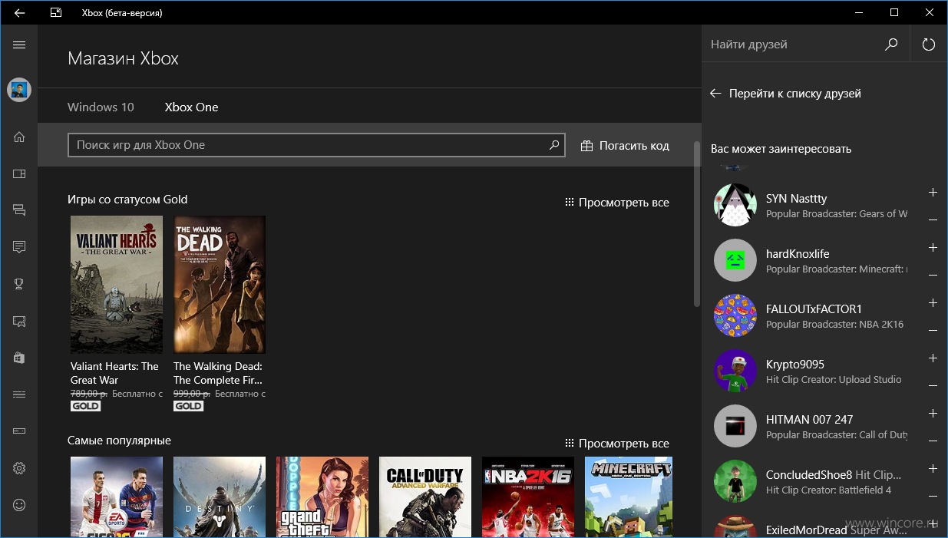Open the hamburger navigation menu
This screenshot has width=948, height=538.
pos(19,45)
